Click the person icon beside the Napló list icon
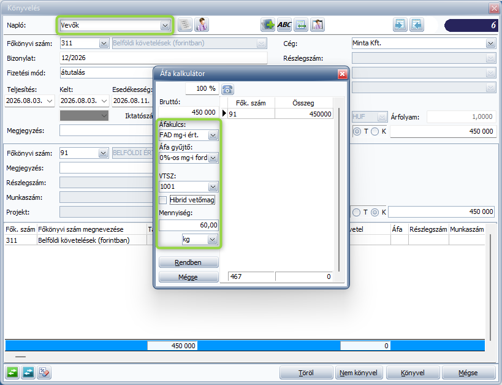Viewport: 502px width, 385px height. pos(202,25)
